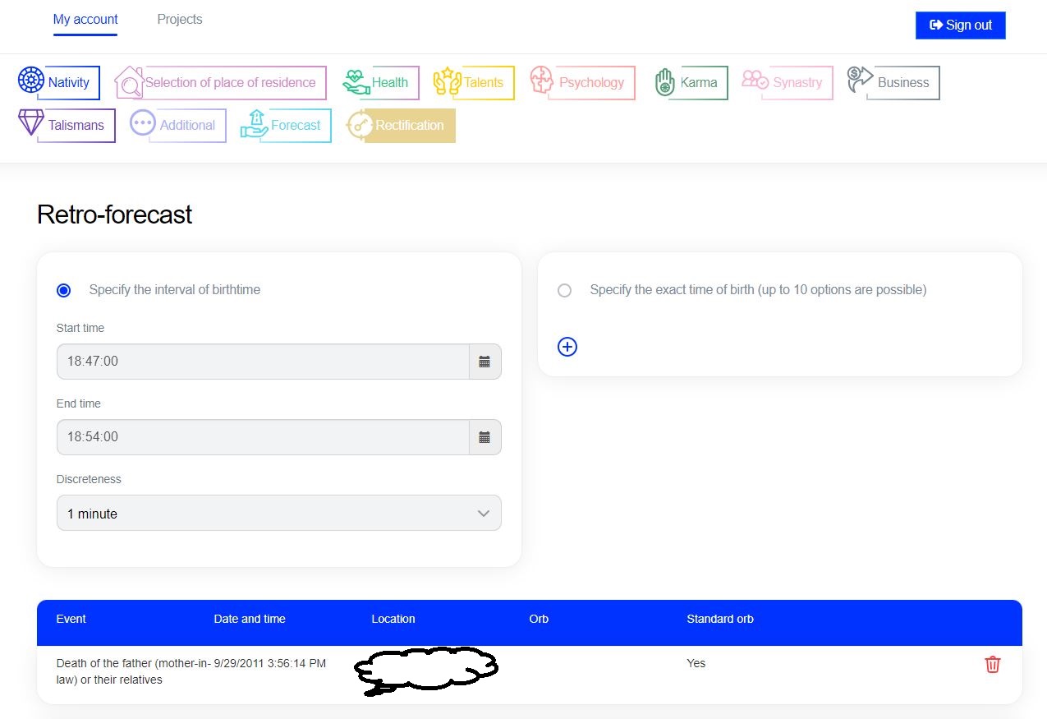This screenshot has height=719, width=1047.
Task: Select Specify the exact time of birth
Action: pyautogui.click(x=564, y=290)
